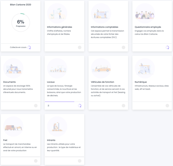Screen dimensions: 173x166
Task: Click 'Infrastructure, réseaux sociaux, sites web, API et SaaS'
Action: pyautogui.click(x=152, y=87)
